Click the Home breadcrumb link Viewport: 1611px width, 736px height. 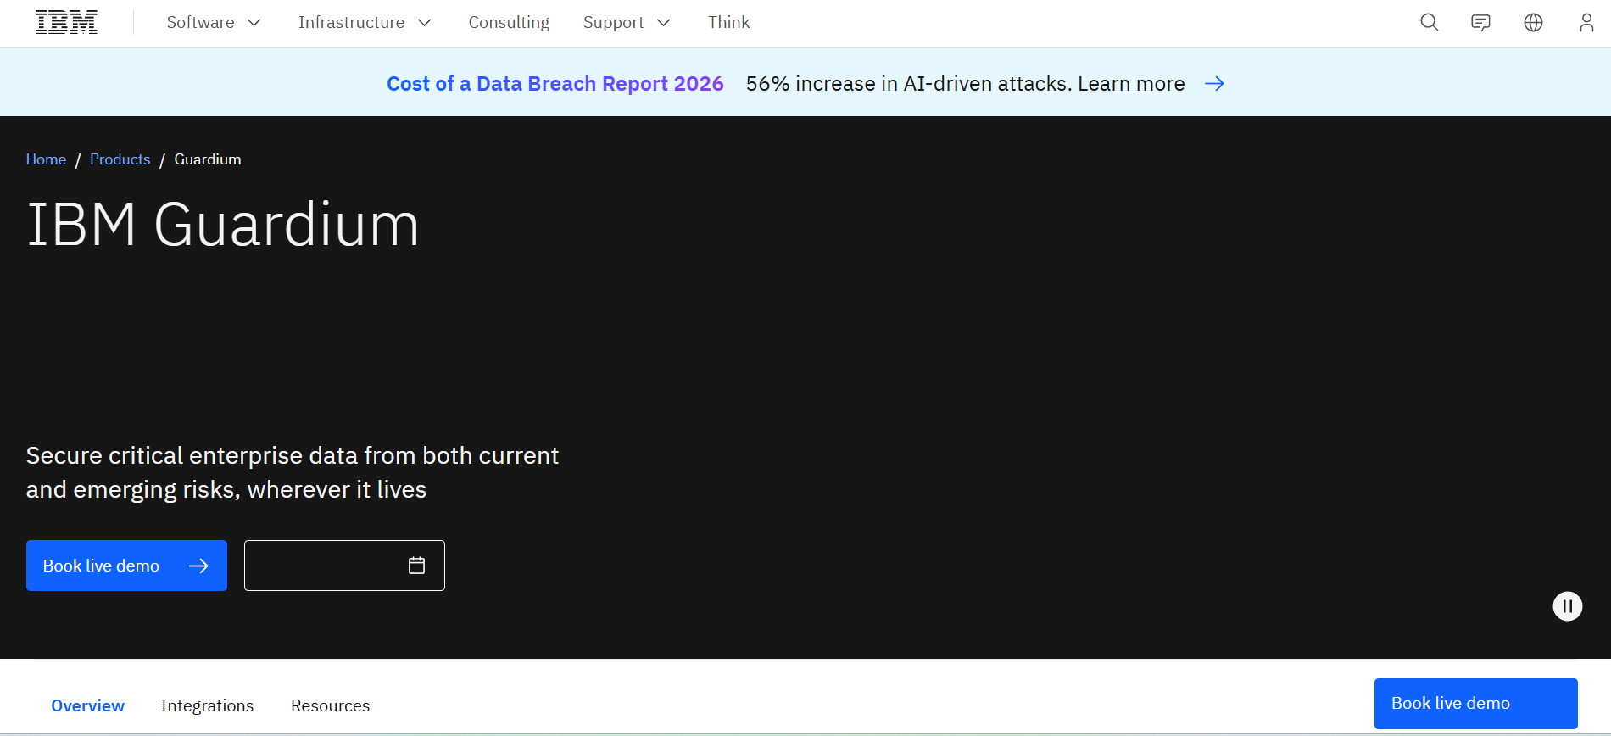coord(46,159)
